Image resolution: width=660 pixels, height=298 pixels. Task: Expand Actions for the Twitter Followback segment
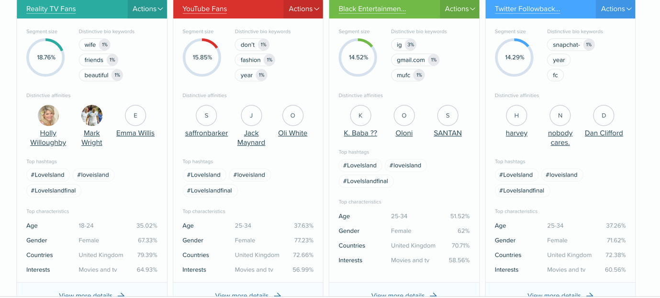coord(616,9)
